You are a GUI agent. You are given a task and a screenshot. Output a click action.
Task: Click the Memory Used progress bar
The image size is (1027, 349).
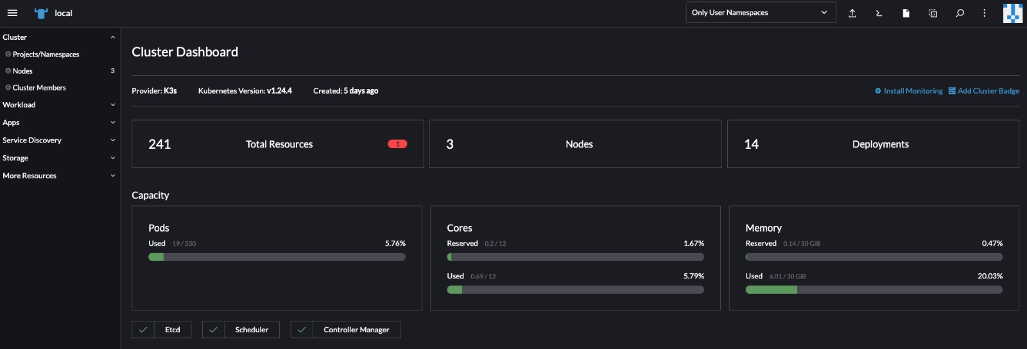[x=874, y=290]
